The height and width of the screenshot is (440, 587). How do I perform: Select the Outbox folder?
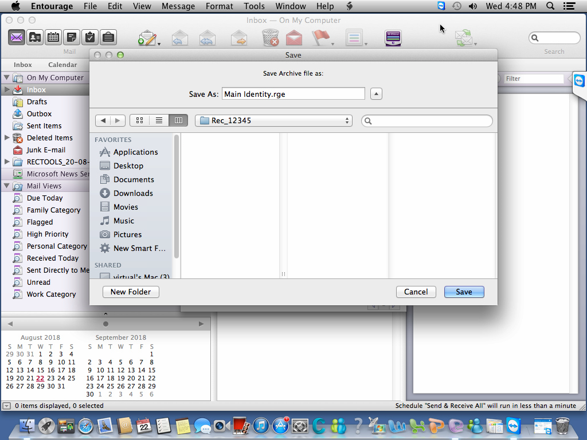40,114
